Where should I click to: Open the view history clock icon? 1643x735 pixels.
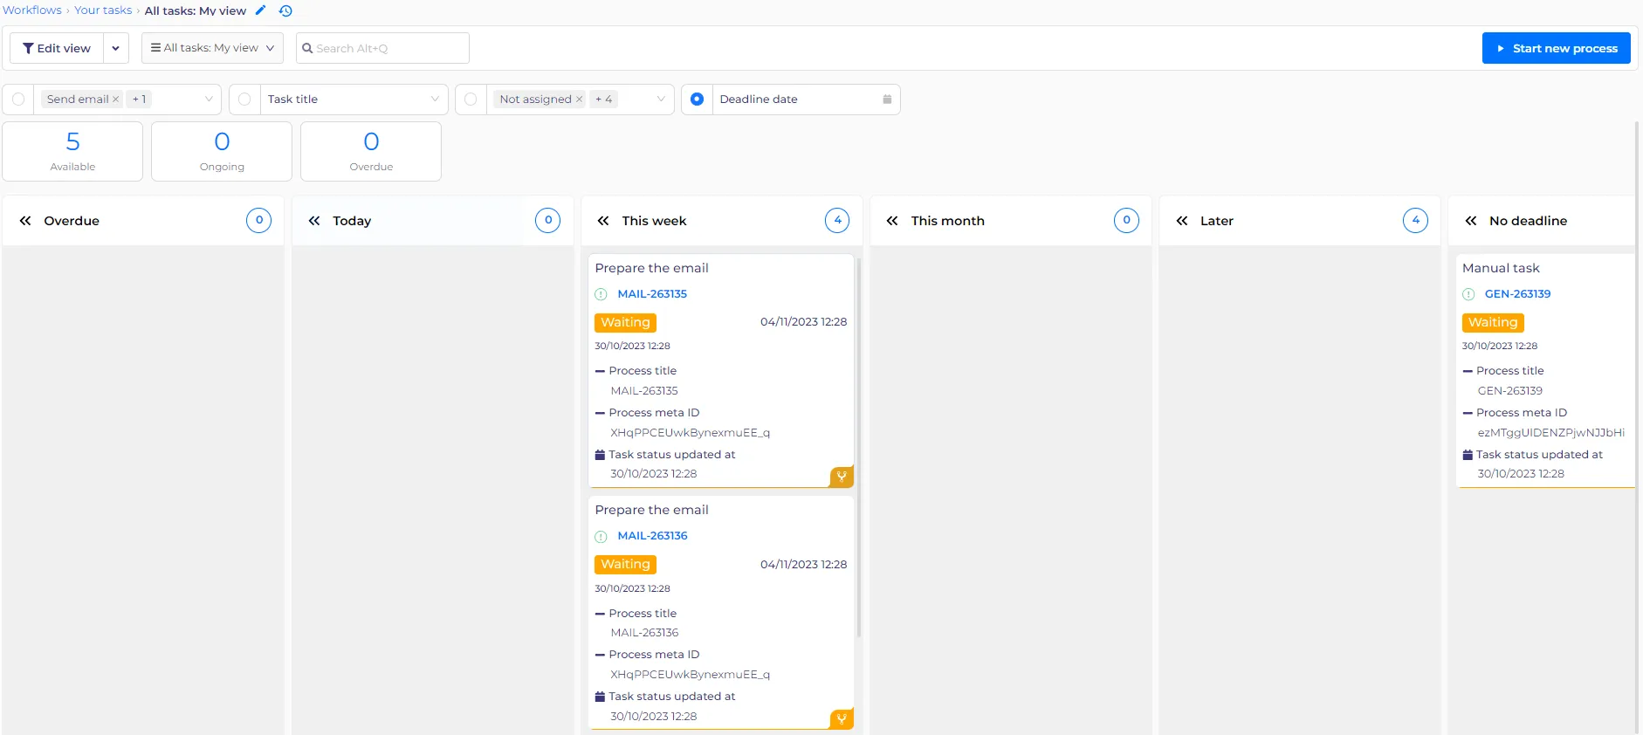[x=285, y=10]
